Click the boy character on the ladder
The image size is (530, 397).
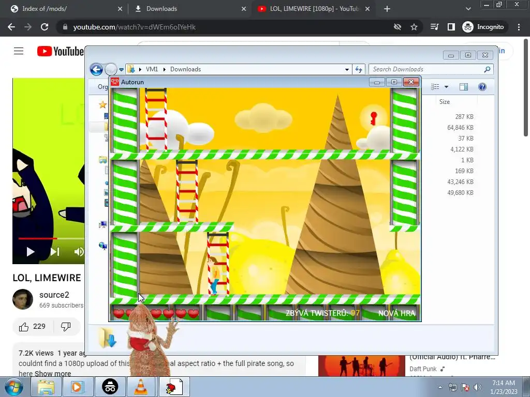(214, 276)
